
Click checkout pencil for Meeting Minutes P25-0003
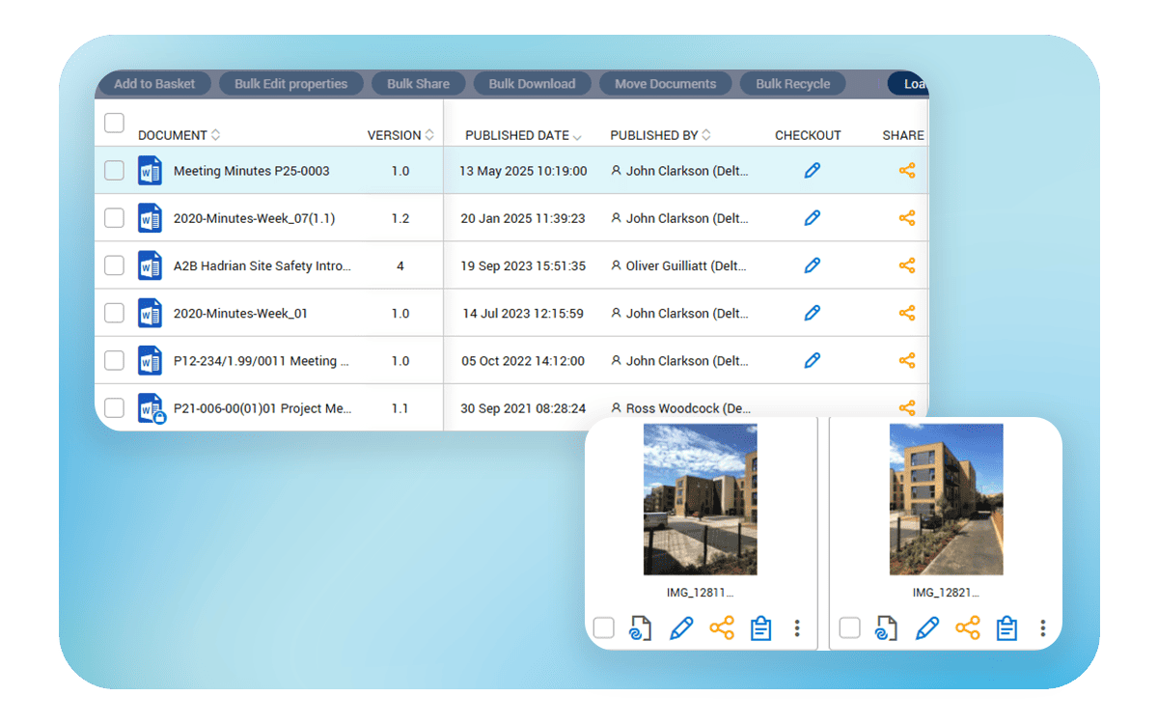[x=812, y=171]
